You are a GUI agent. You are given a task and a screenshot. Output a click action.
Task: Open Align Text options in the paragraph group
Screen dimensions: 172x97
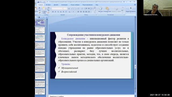[95, 10]
